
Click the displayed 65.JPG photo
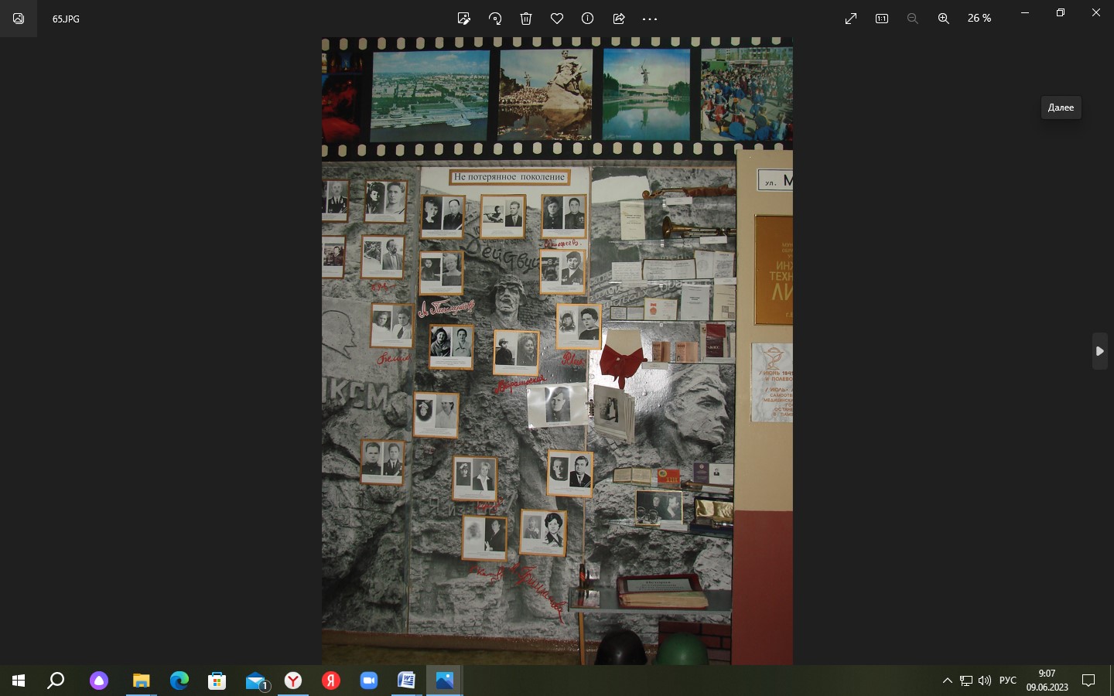(x=557, y=351)
